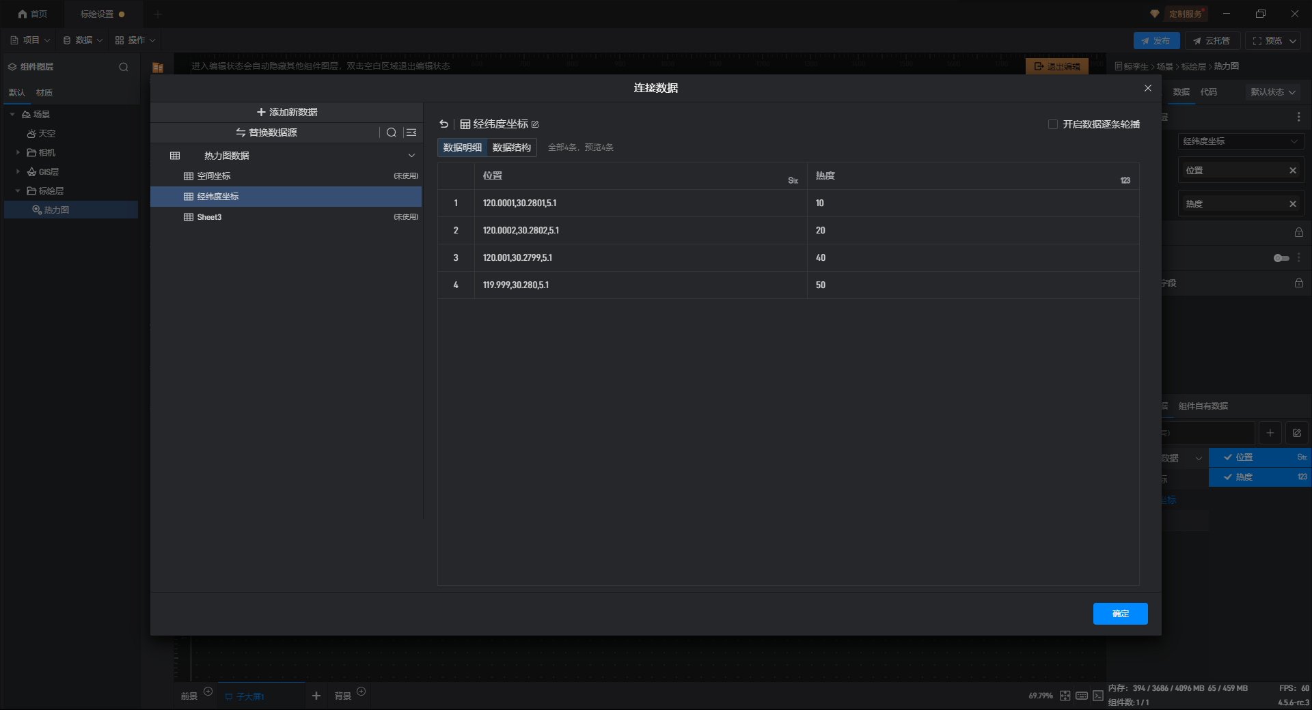
Task: Flip the switch below the 热度 field mapping
Action: pyautogui.click(x=1281, y=258)
